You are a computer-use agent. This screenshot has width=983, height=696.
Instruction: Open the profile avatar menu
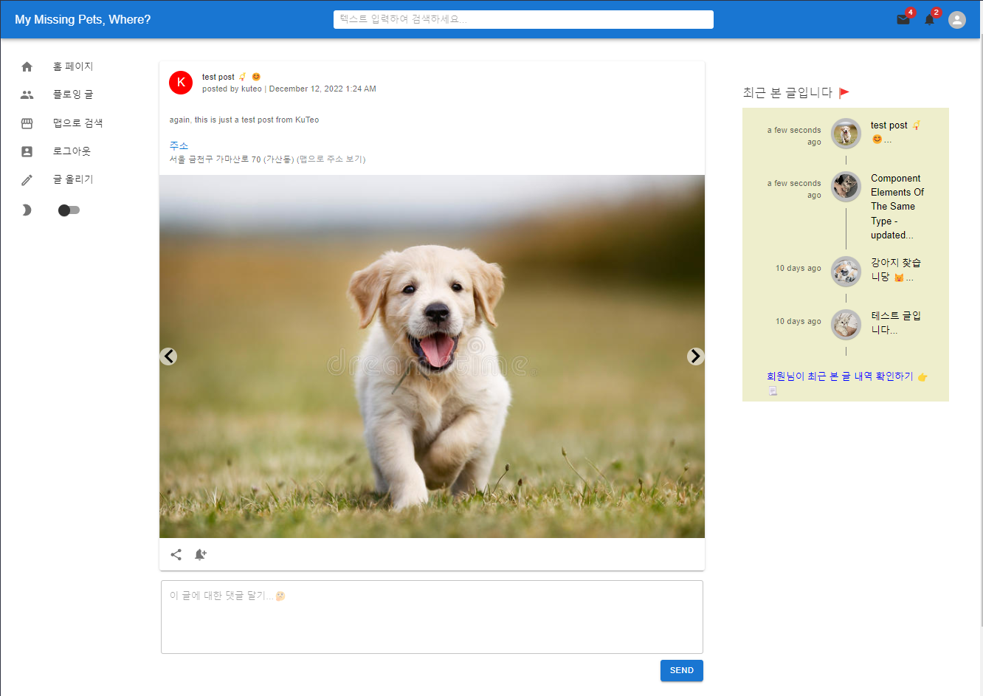point(957,20)
